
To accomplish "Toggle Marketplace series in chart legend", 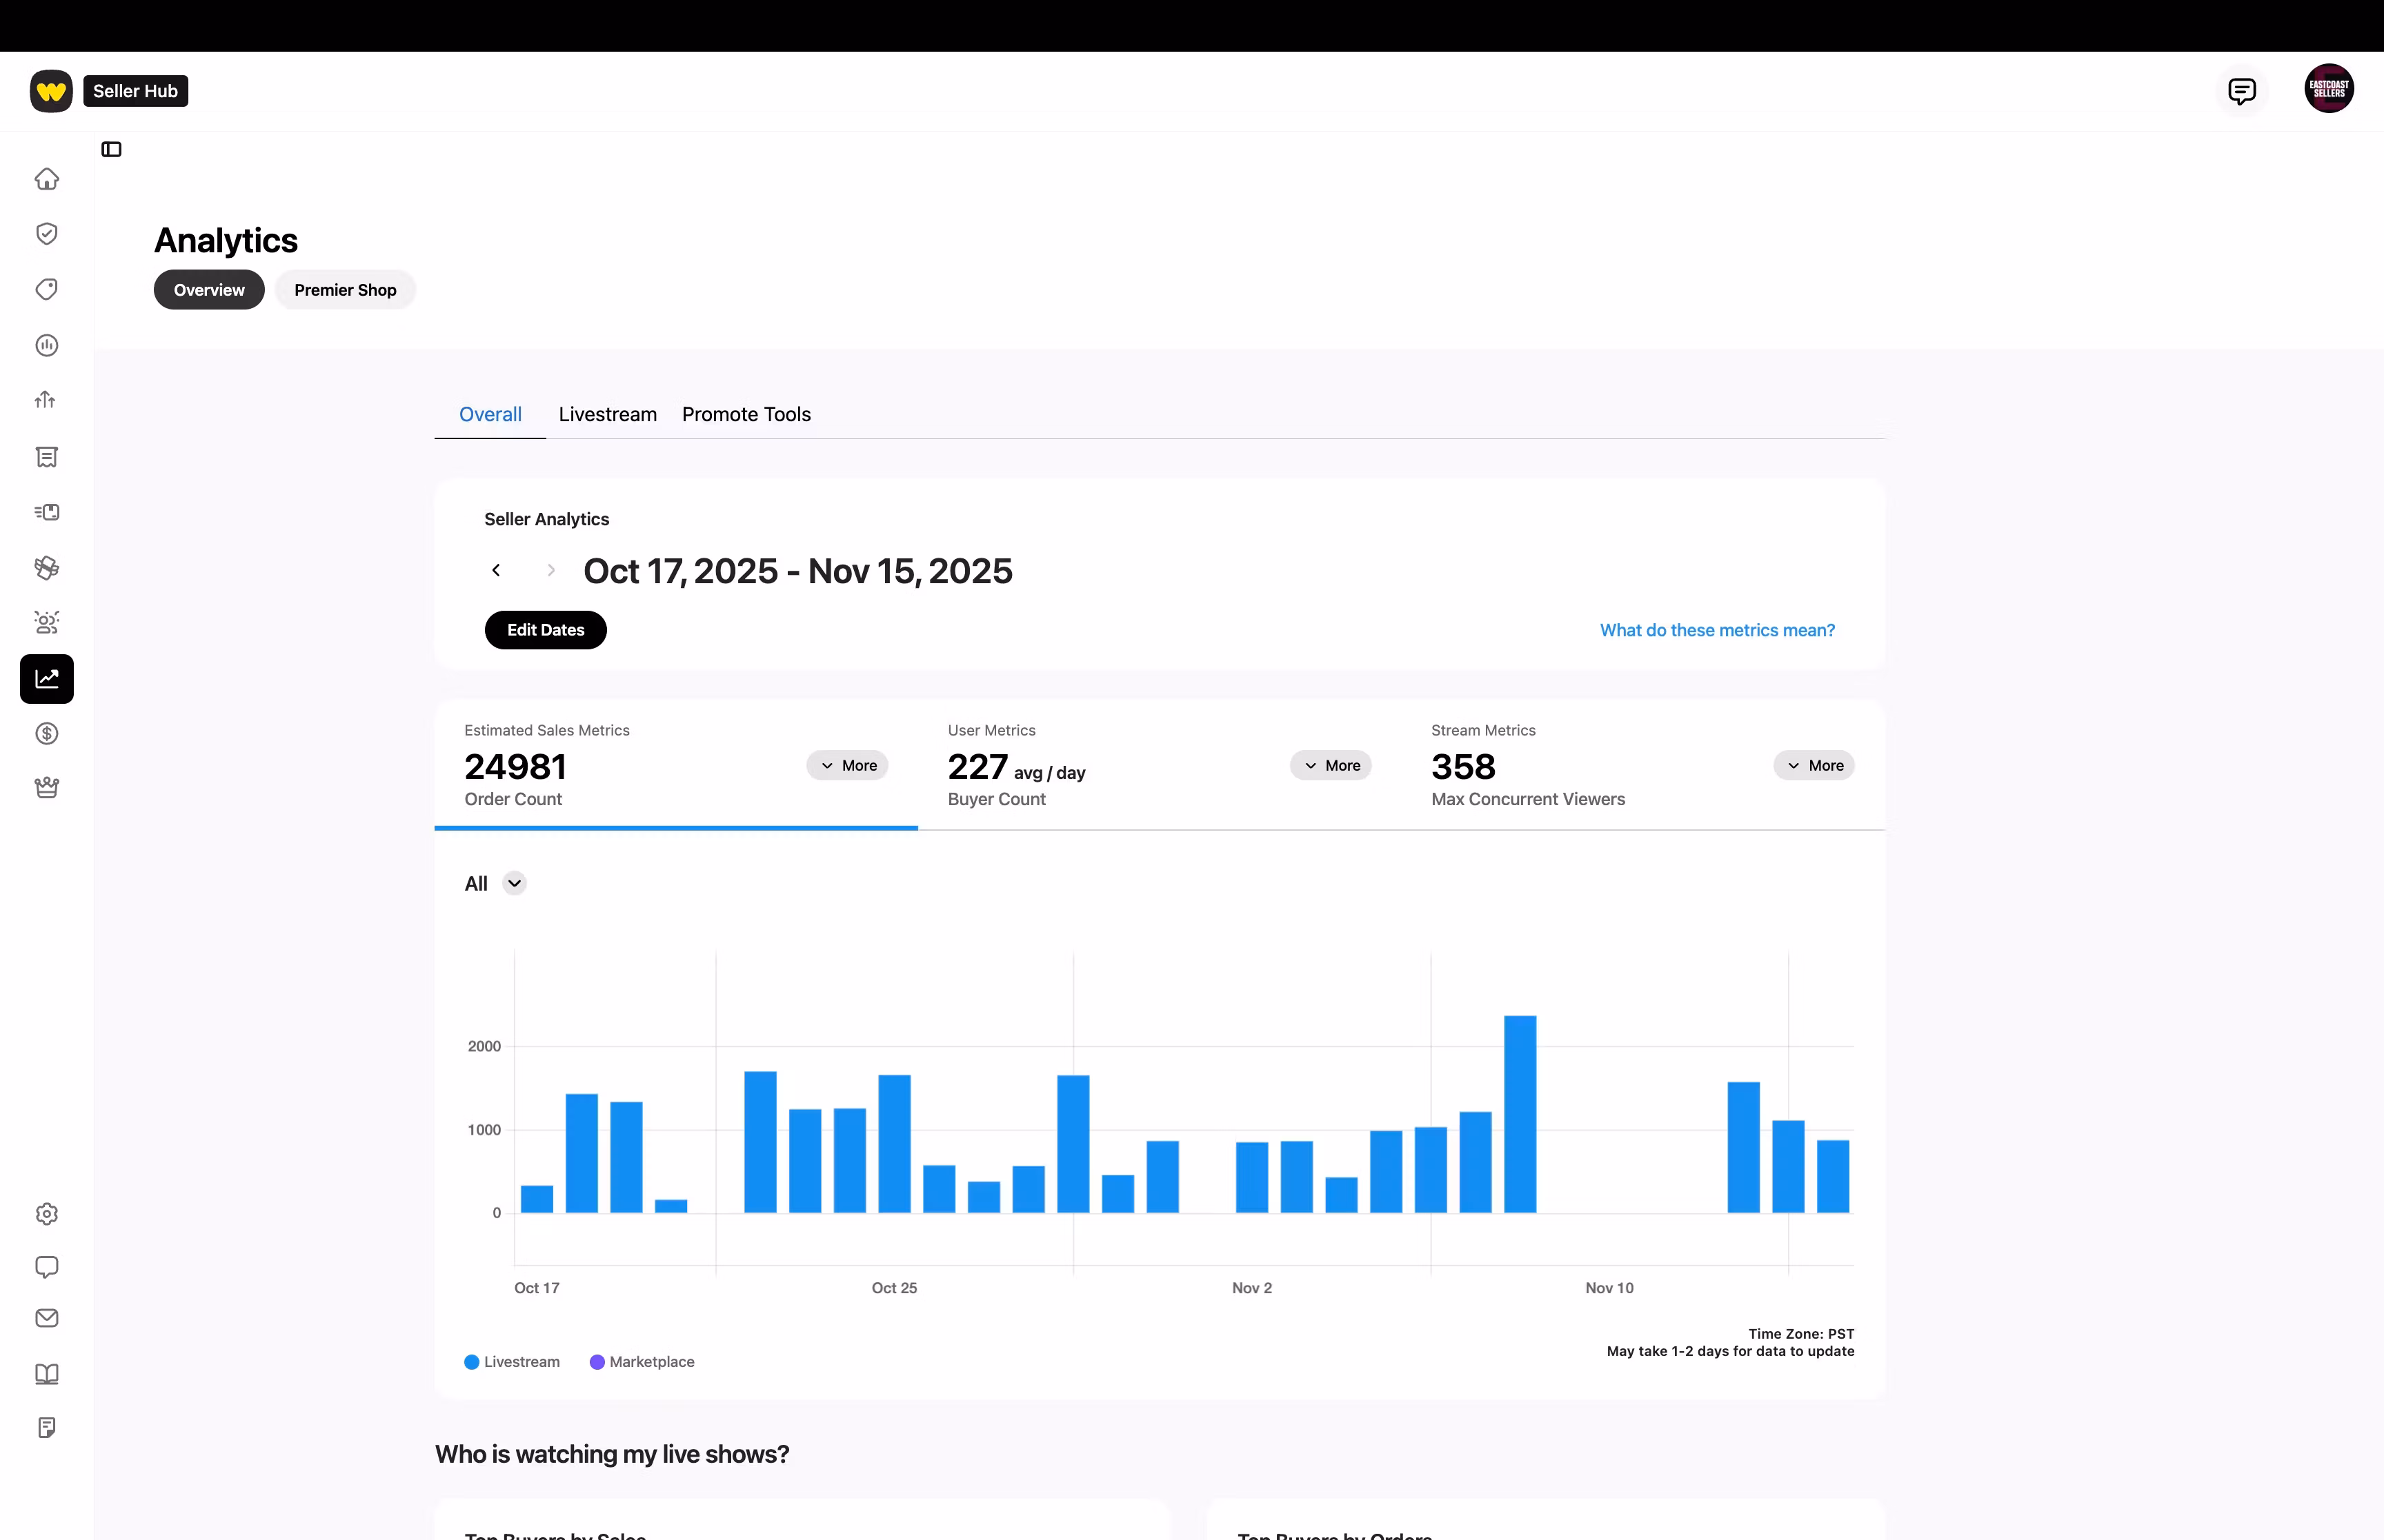I will (642, 1362).
